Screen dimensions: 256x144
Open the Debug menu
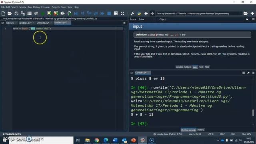coord(36,7)
